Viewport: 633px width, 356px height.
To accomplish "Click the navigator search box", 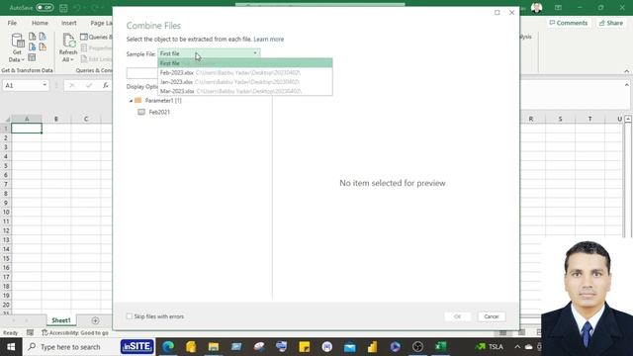I will (141, 73).
